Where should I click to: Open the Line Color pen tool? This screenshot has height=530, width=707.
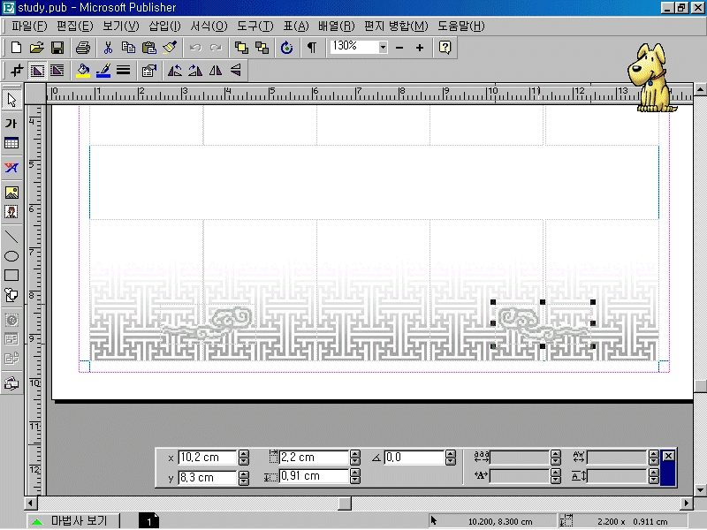click(x=103, y=71)
